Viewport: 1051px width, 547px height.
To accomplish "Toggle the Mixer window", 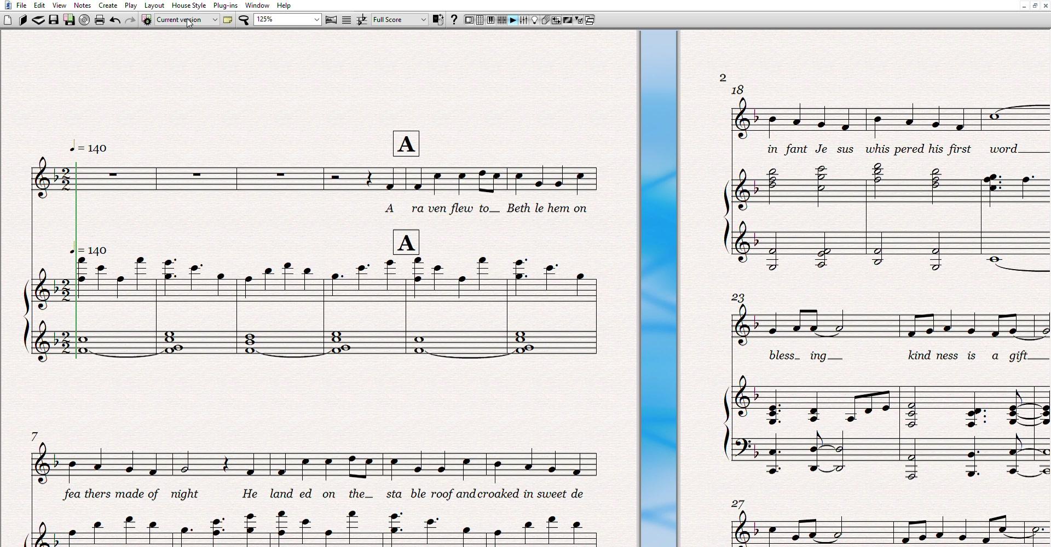I will point(524,20).
